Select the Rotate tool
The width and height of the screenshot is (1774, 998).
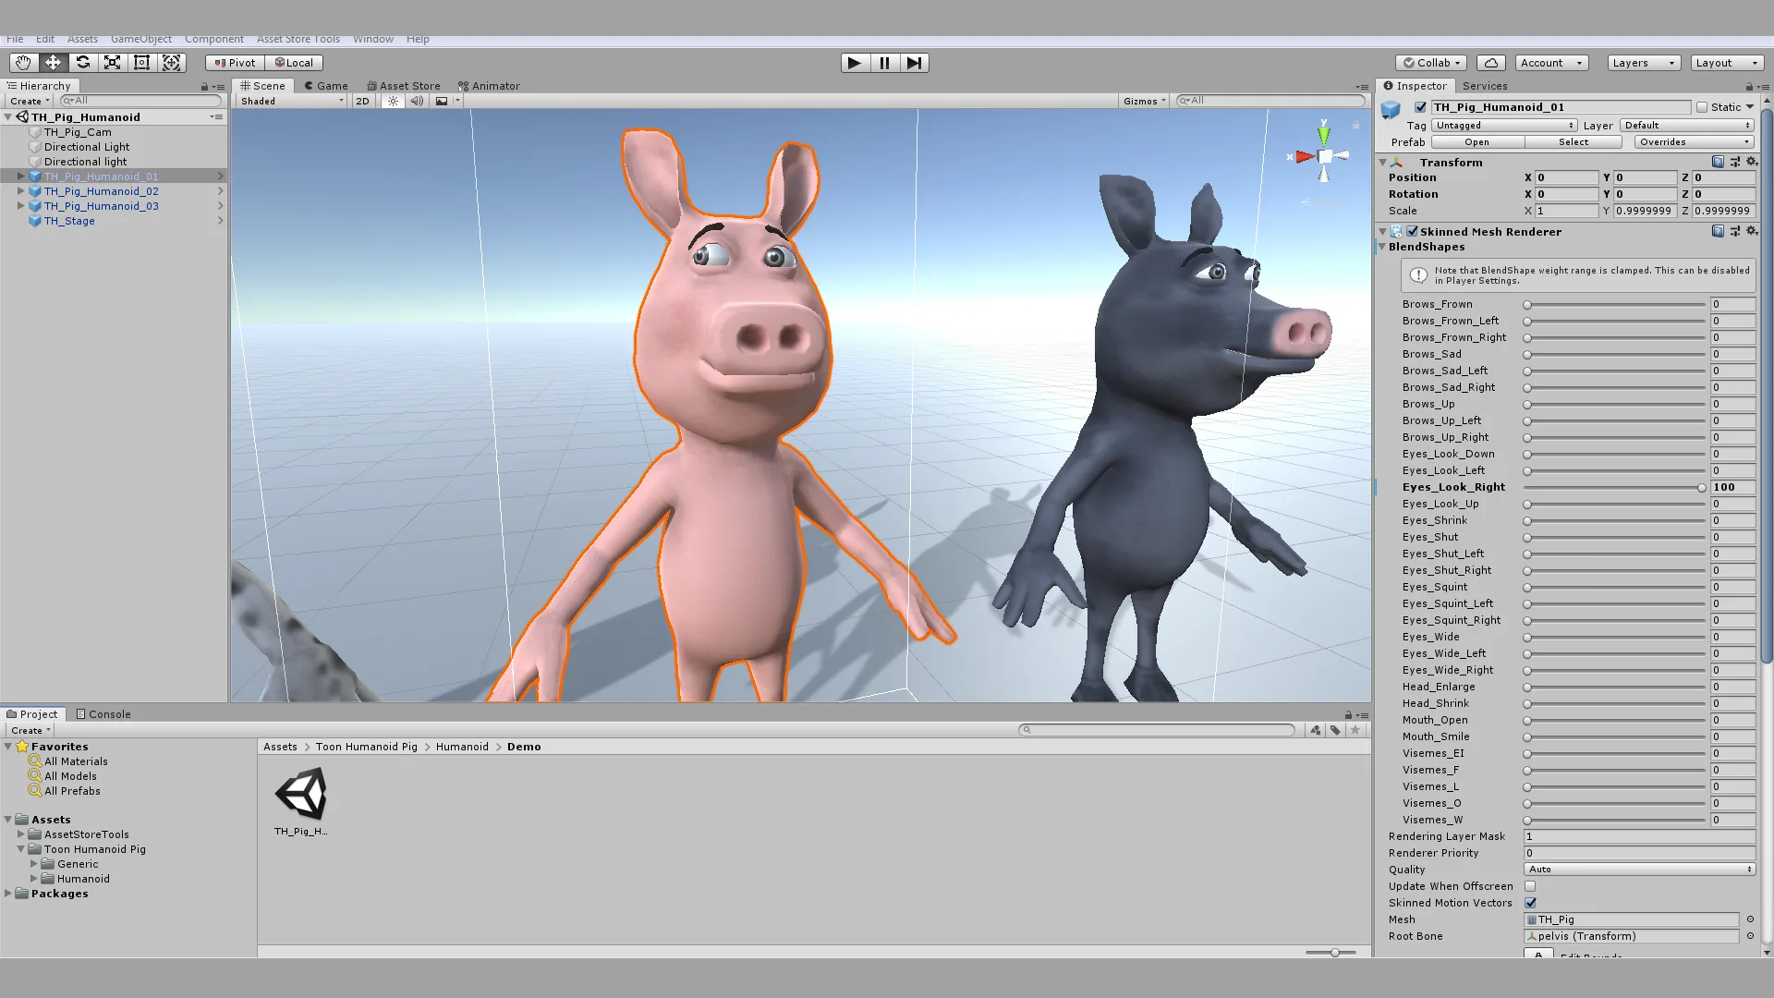tap(82, 63)
